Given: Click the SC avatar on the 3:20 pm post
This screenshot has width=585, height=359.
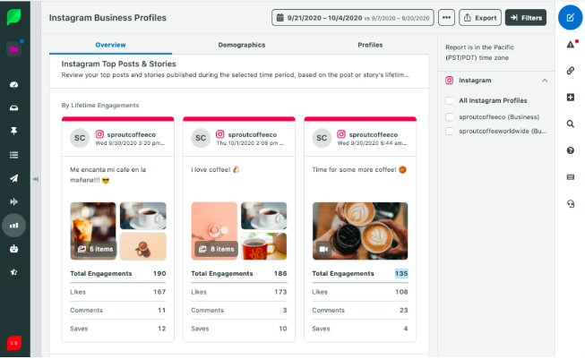Looking at the screenshot, I should [x=80, y=138].
